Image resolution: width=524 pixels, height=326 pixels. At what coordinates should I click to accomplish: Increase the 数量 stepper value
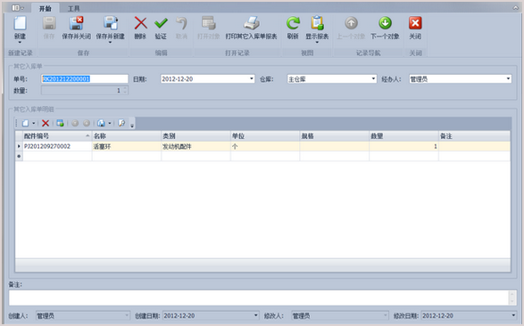[x=125, y=88]
